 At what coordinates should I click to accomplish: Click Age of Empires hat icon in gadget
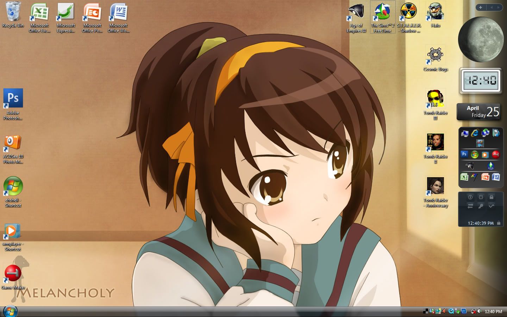[x=470, y=165]
